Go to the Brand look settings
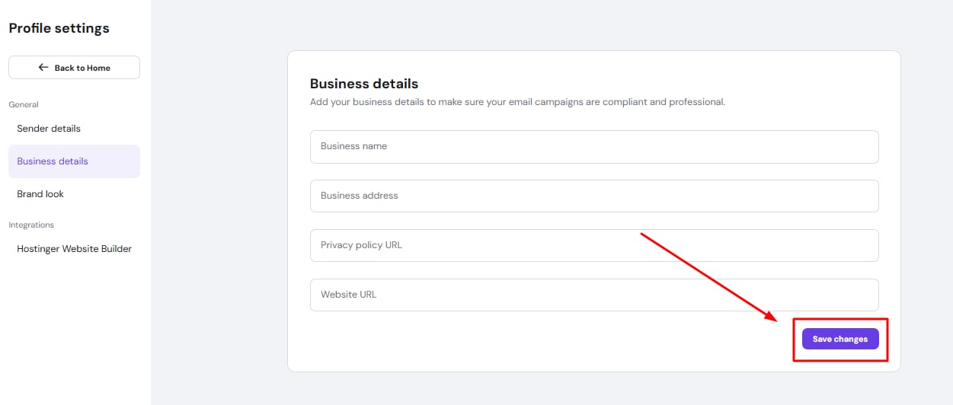This screenshot has width=953, height=405. 40,194
